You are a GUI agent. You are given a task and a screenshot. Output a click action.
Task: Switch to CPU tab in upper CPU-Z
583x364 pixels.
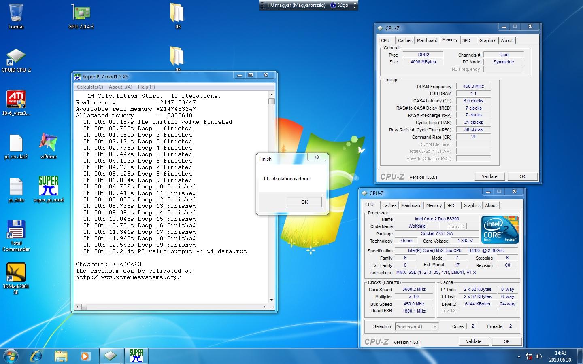385,40
